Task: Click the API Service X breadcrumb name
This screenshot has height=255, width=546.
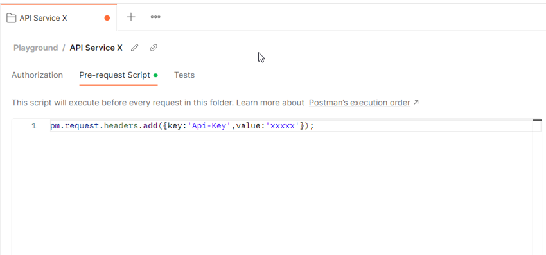Action: pyautogui.click(x=96, y=48)
